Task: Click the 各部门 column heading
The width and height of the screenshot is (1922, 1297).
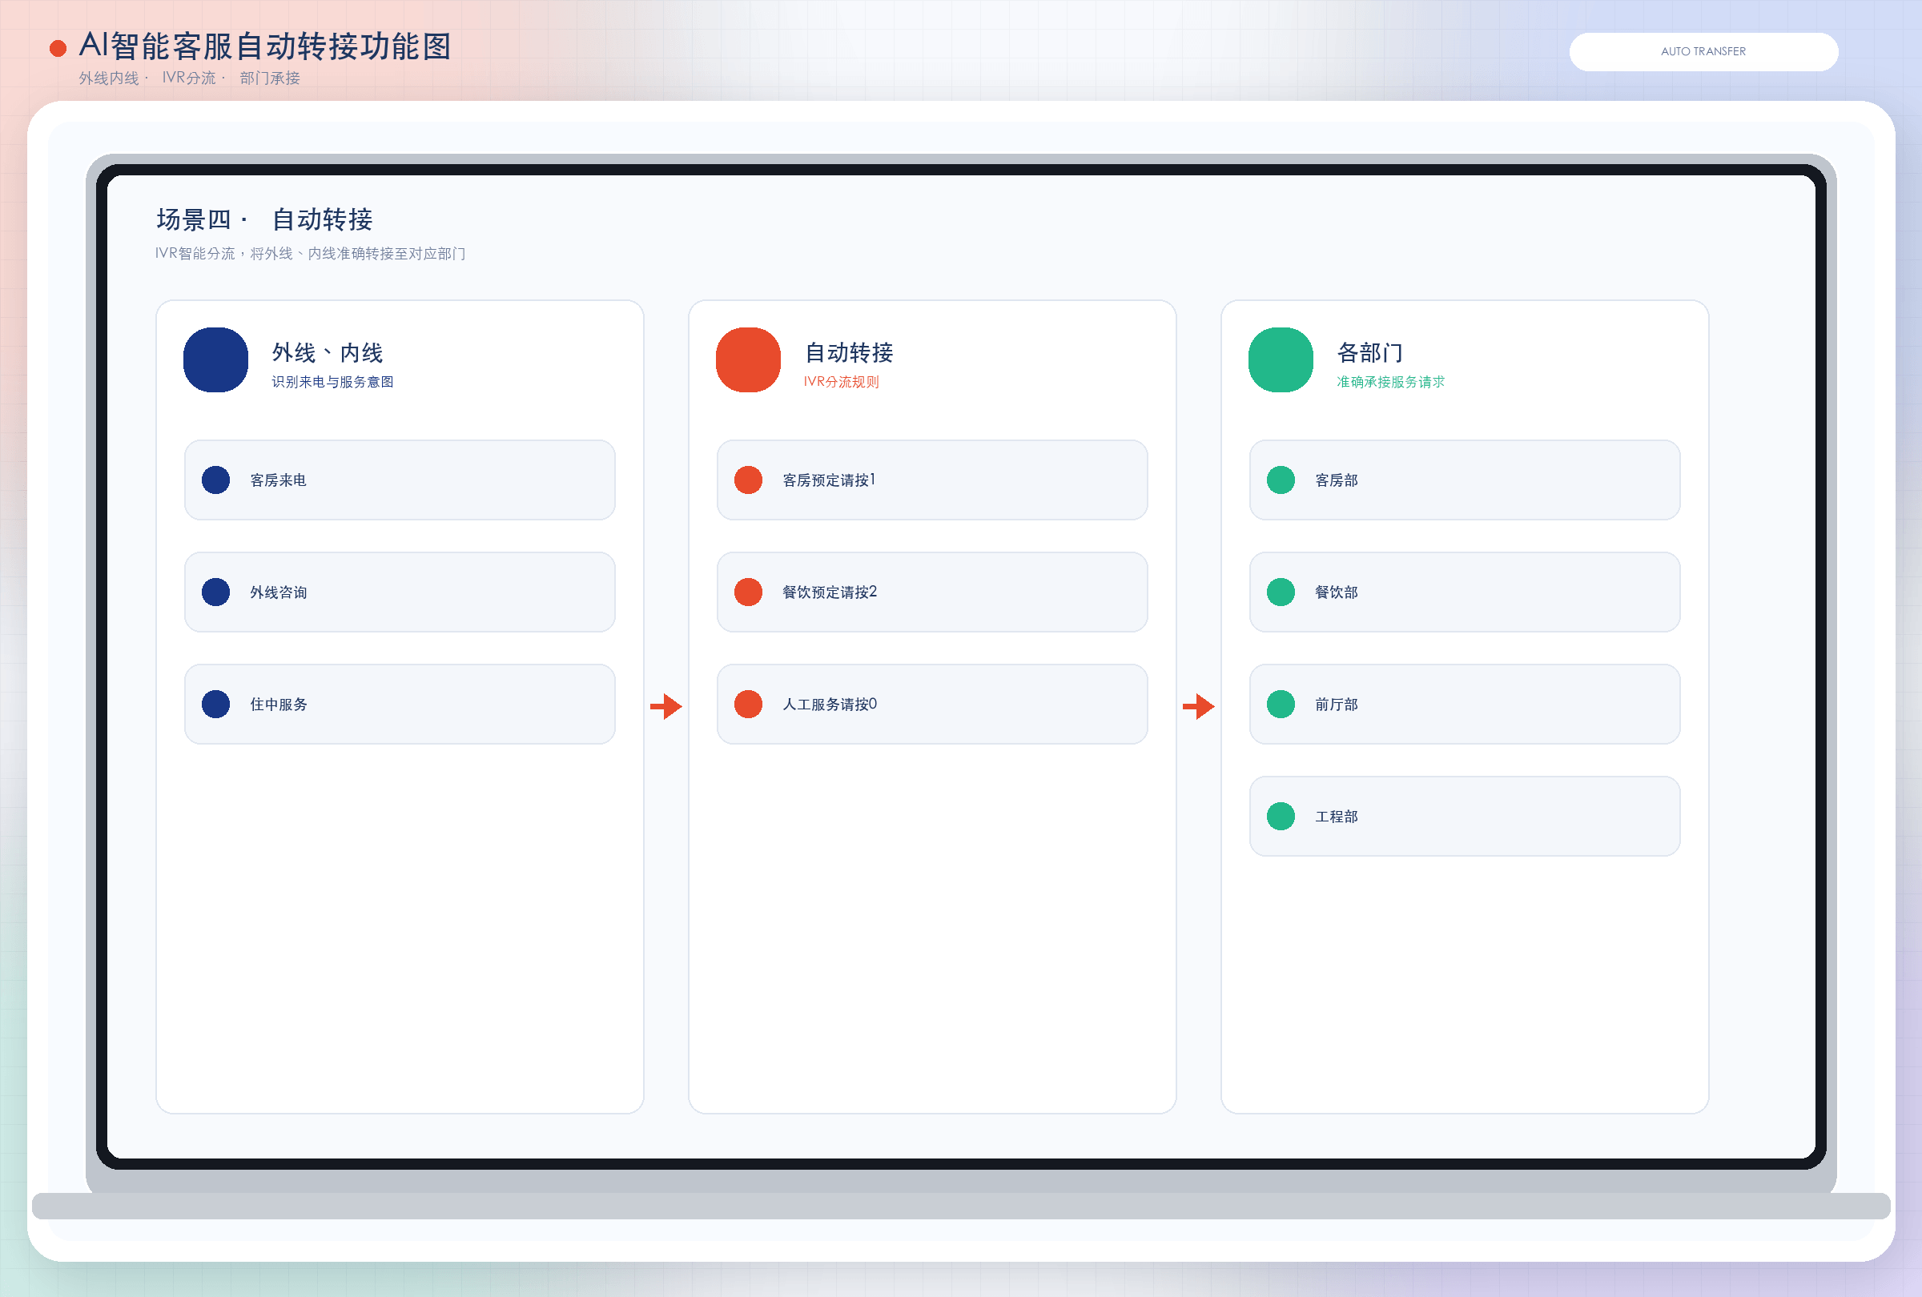Action: point(1369,353)
